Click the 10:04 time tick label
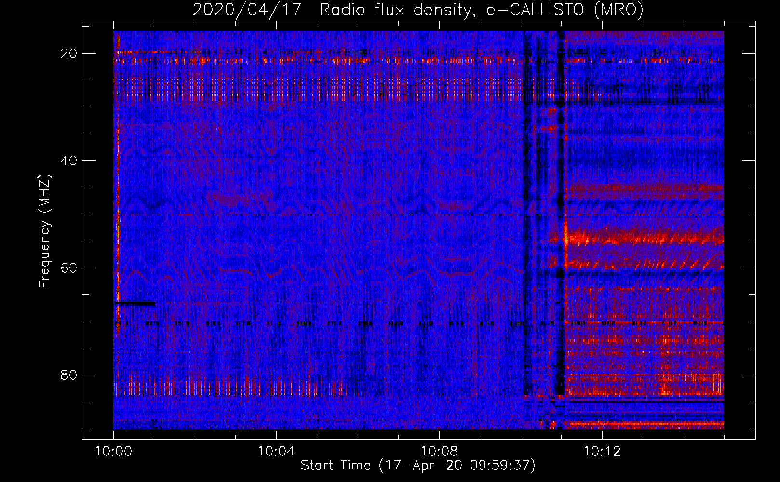The width and height of the screenshot is (780, 482). (x=276, y=452)
